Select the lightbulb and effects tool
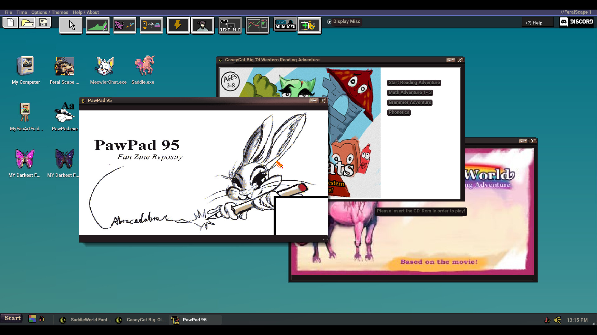The width and height of the screenshot is (597, 335). click(151, 25)
